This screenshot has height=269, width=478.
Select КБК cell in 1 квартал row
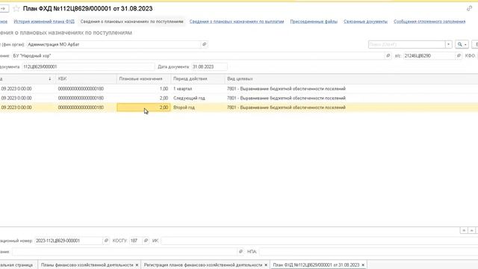(86, 89)
